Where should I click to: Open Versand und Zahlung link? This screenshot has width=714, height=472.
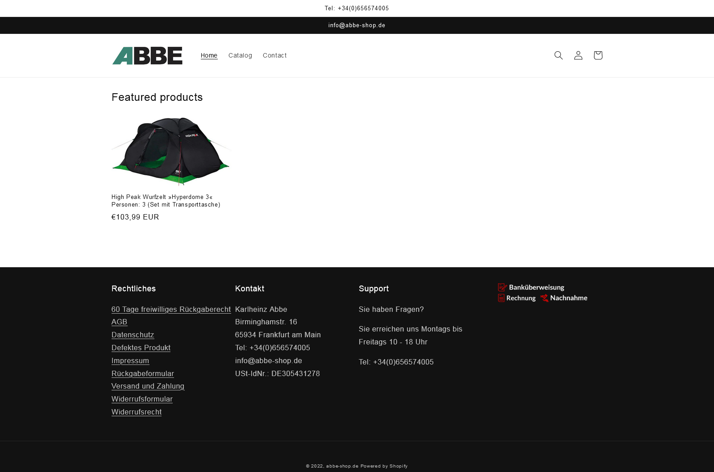pos(148,386)
